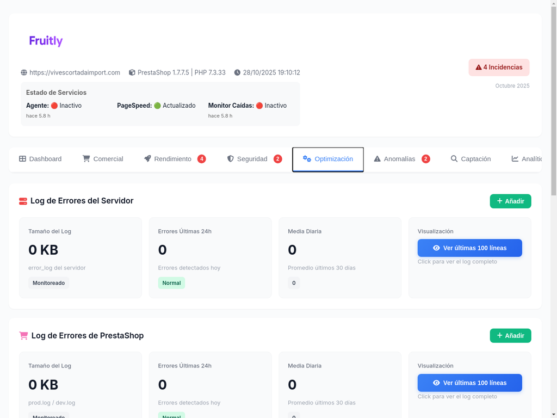Click the green Normal status badge
This screenshot has width=557, height=418.
pyautogui.click(x=171, y=282)
